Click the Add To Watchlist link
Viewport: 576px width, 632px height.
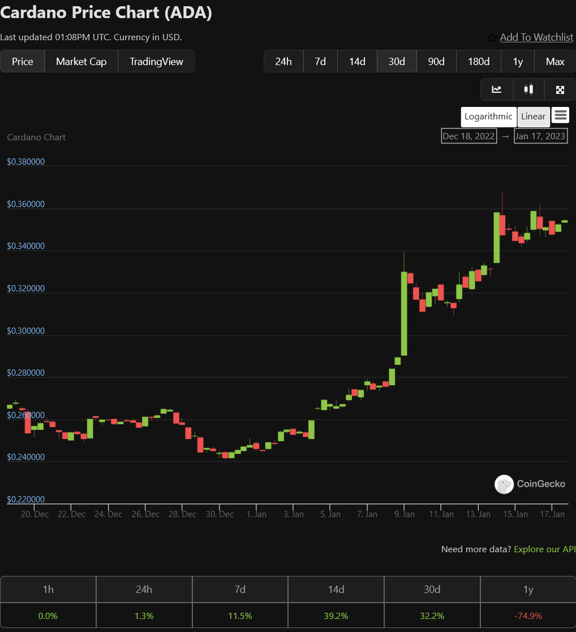click(536, 37)
